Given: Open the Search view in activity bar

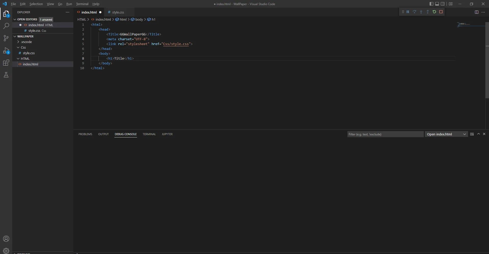Looking at the screenshot, I should coord(6,26).
